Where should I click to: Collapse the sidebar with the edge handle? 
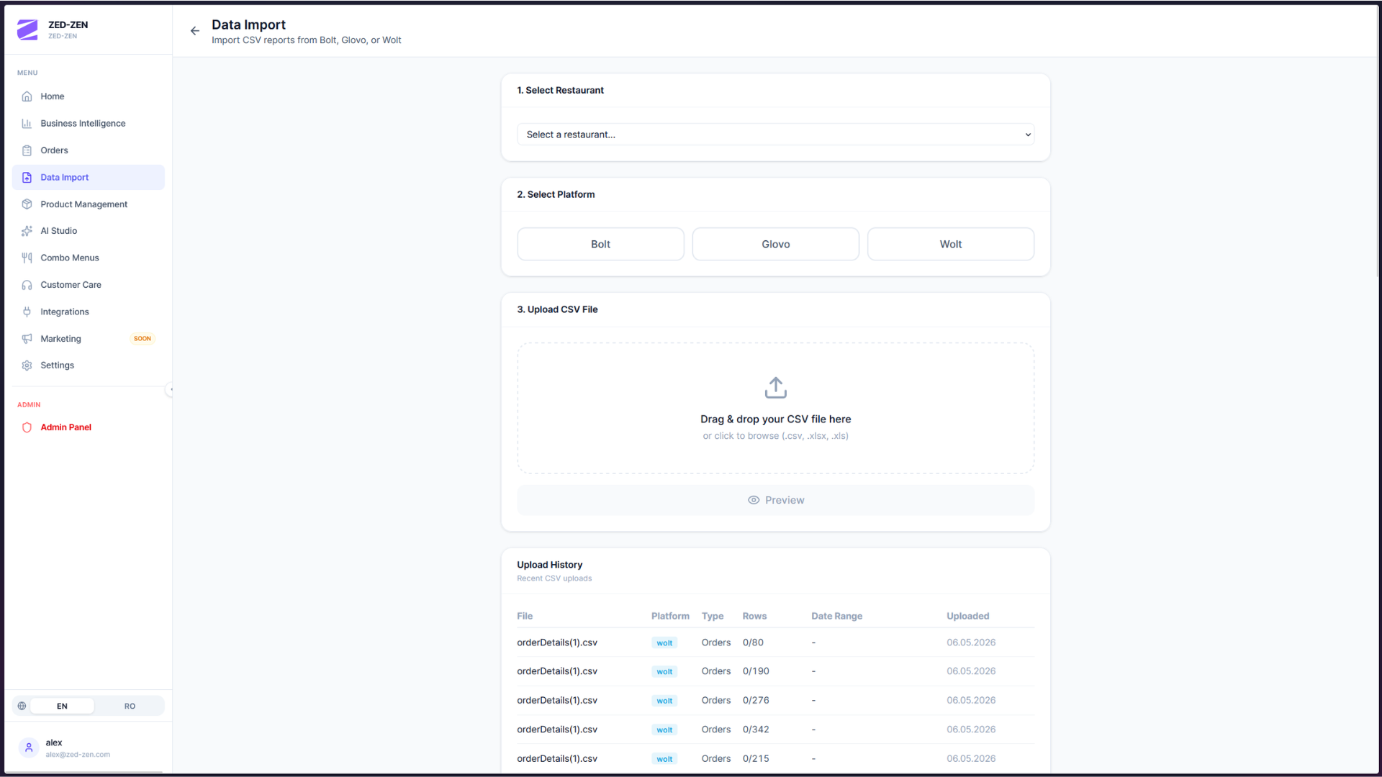click(170, 389)
